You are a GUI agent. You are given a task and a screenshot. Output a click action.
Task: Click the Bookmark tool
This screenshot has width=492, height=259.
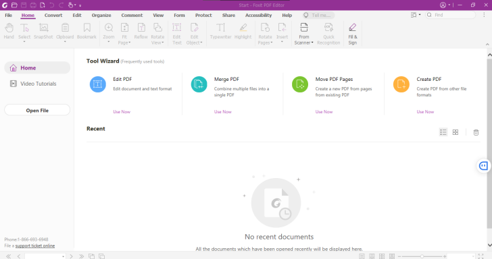pos(87,31)
